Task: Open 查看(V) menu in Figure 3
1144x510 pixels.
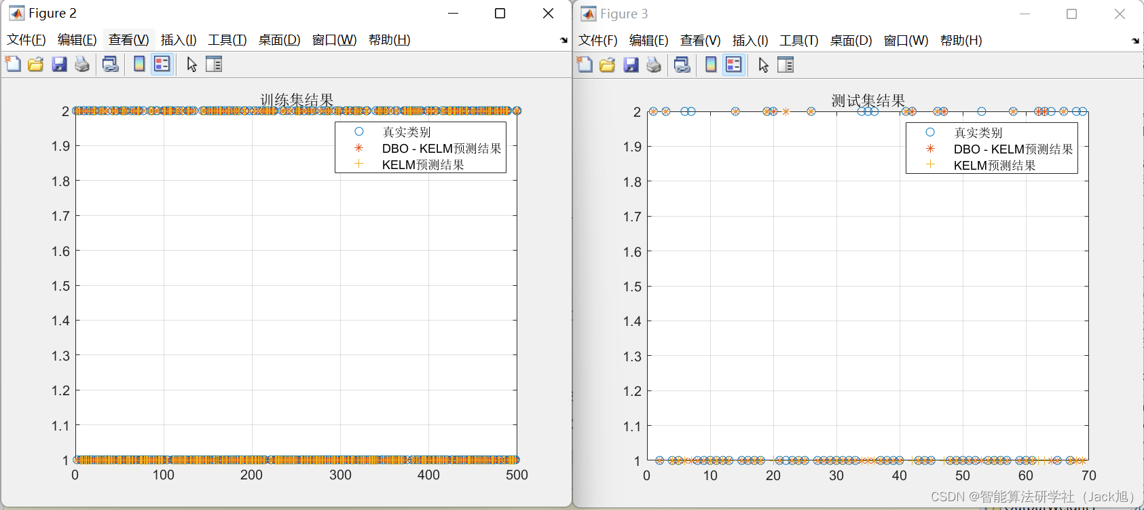Action: click(x=701, y=40)
